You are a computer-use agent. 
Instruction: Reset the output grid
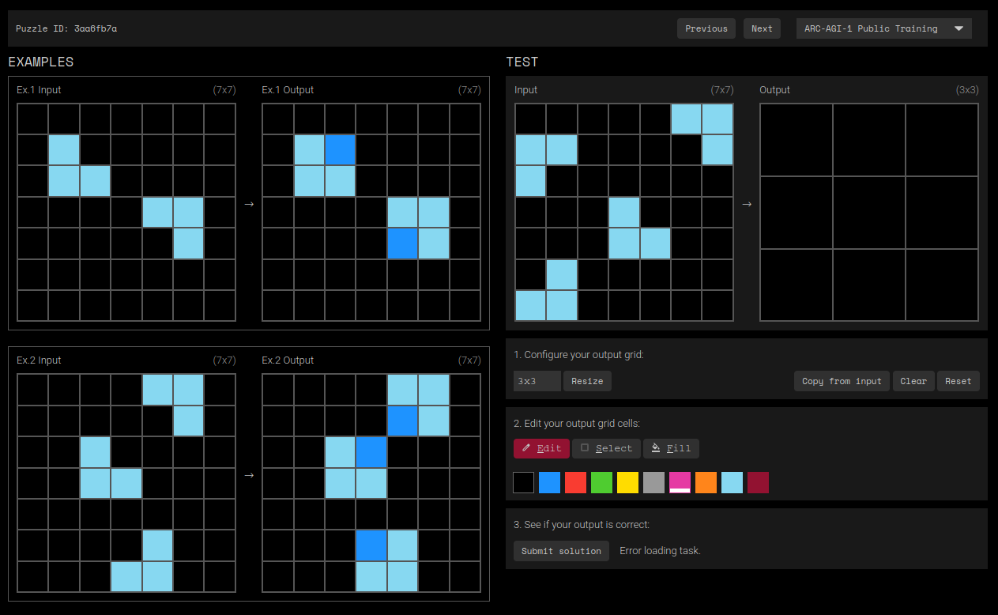[x=958, y=381]
